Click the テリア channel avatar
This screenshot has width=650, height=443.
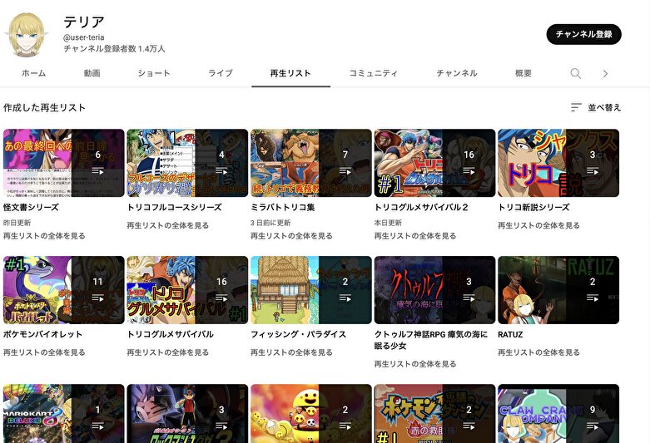(x=26, y=35)
